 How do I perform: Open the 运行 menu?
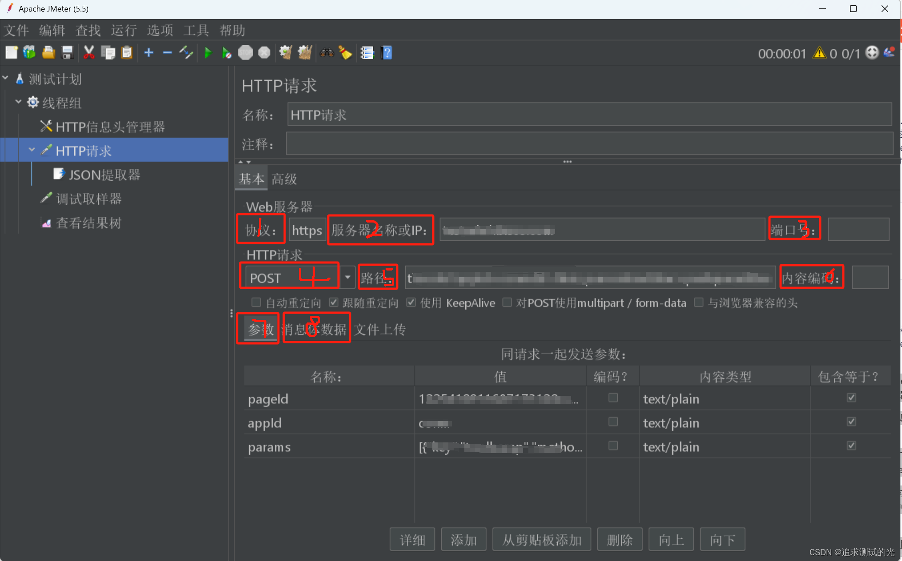coord(124,30)
